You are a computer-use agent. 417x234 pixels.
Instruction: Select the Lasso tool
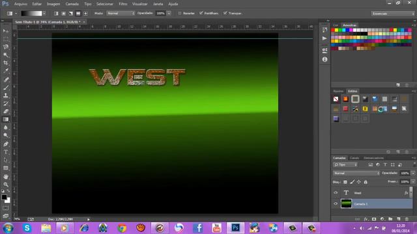click(x=6, y=47)
